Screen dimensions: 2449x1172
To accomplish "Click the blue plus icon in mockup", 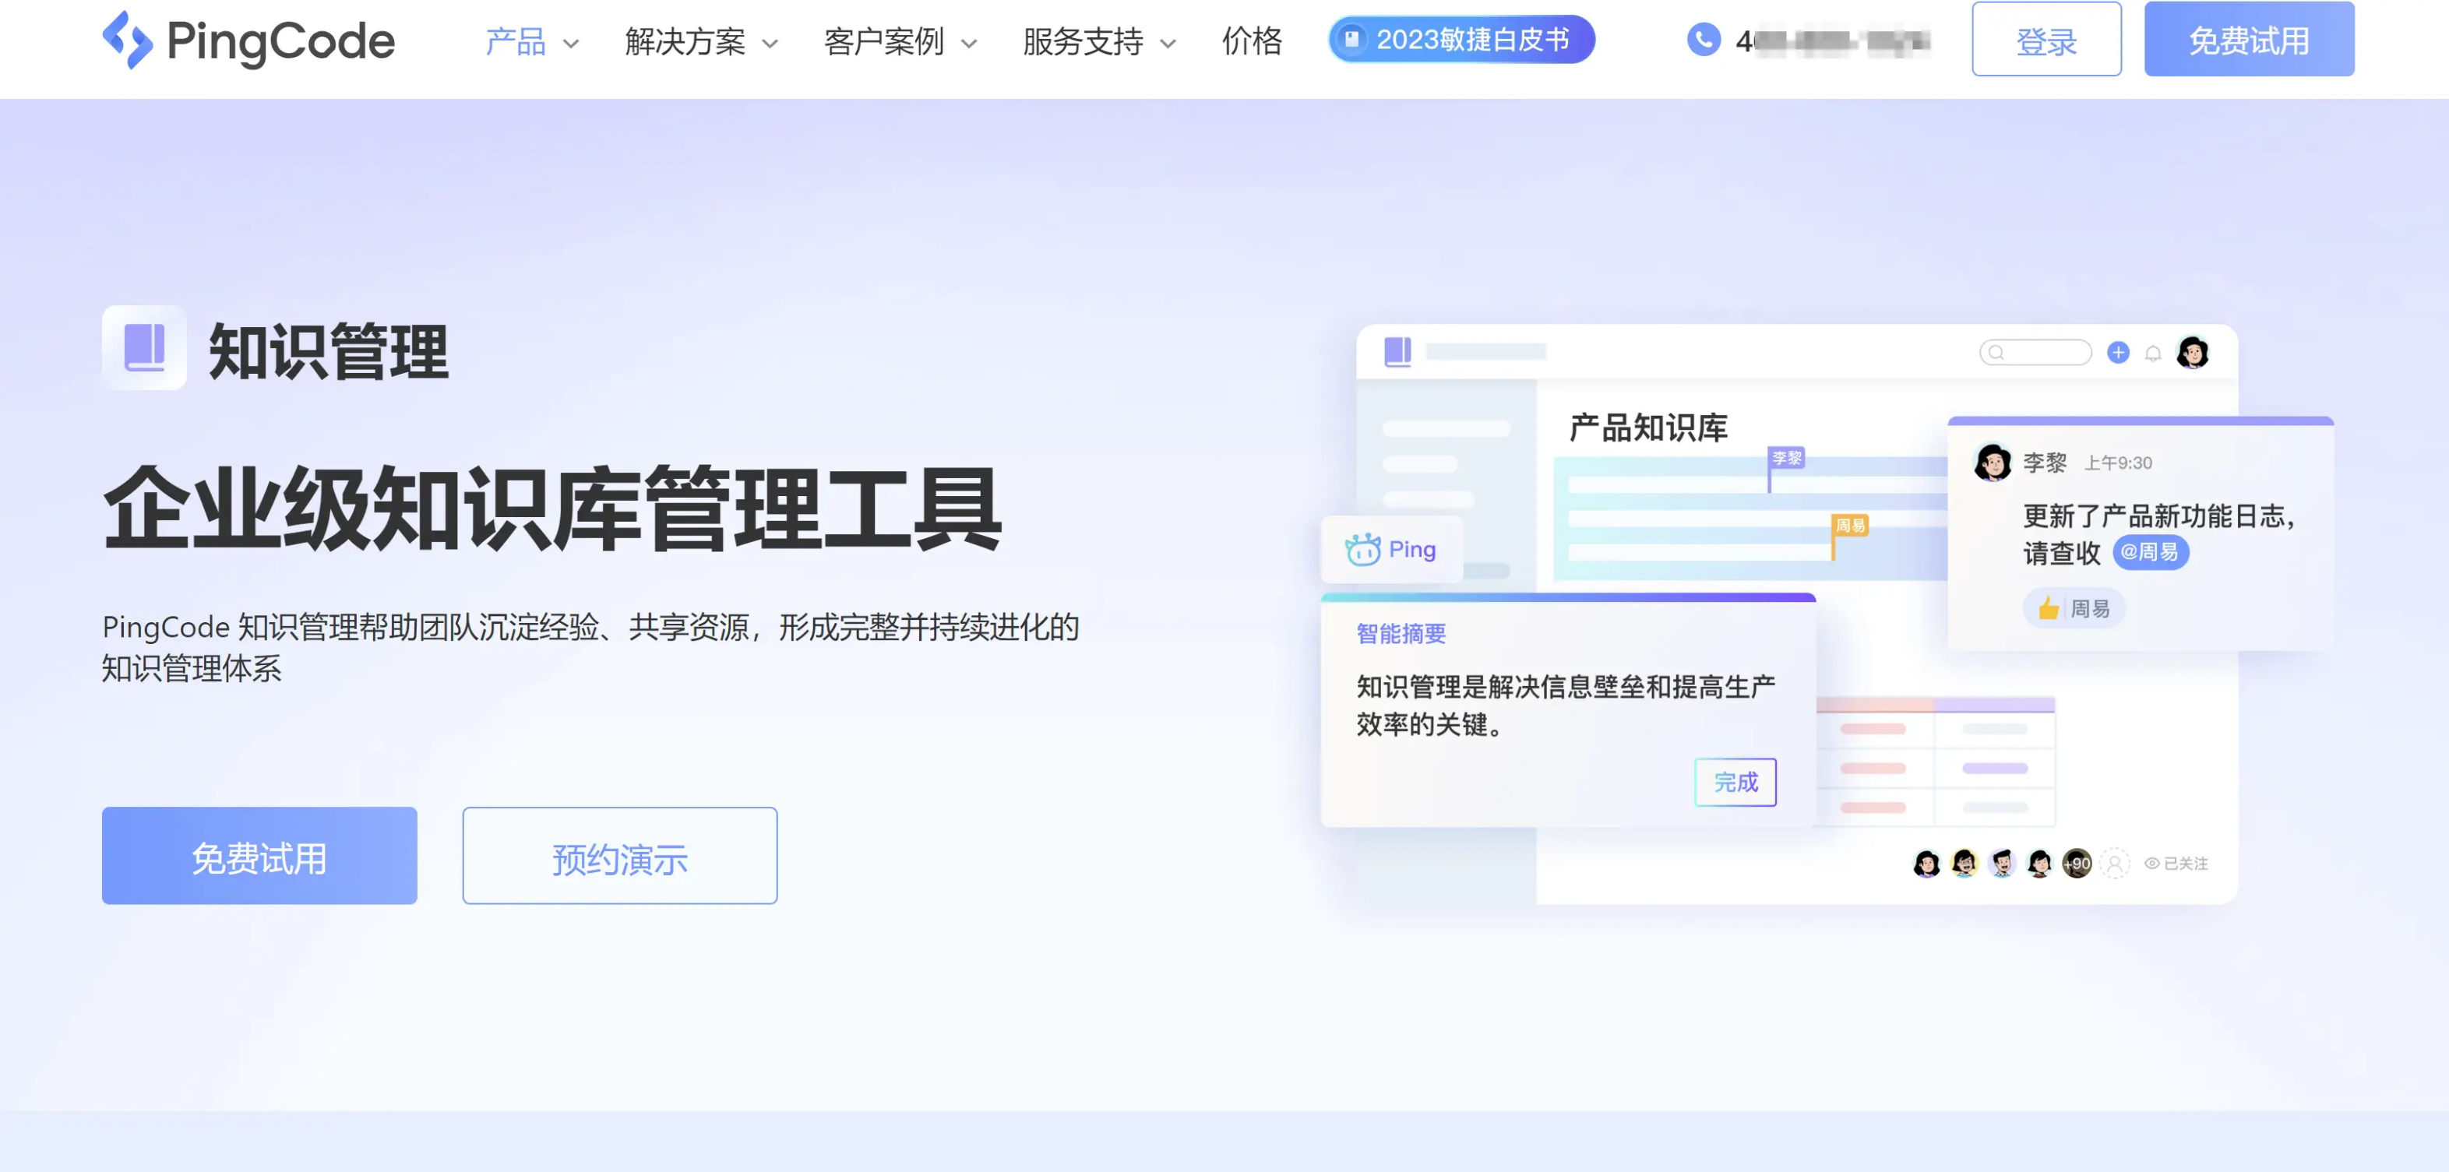I will pos(2118,353).
